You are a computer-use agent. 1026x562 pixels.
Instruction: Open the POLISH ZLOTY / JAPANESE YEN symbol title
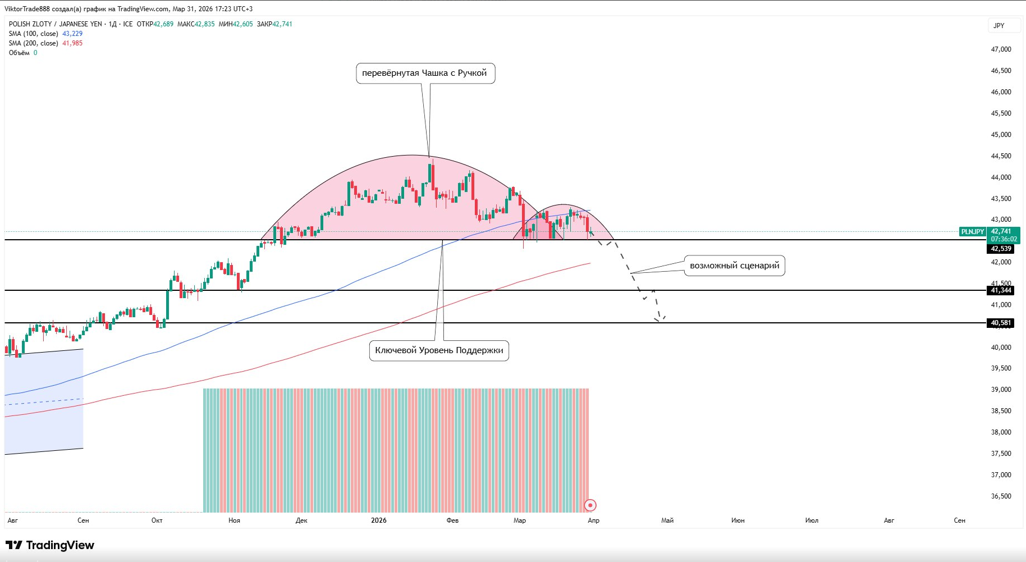click(x=56, y=24)
